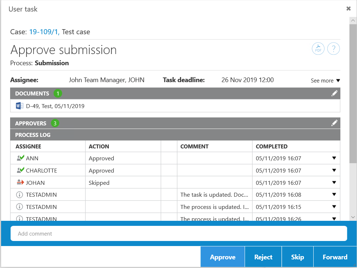Expand the 16:15 TESTADMIN log entry
The width and height of the screenshot is (357, 268).
(x=334, y=207)
